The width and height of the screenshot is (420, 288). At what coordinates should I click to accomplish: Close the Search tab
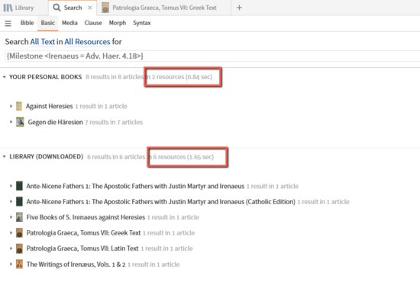coord(90,8)
